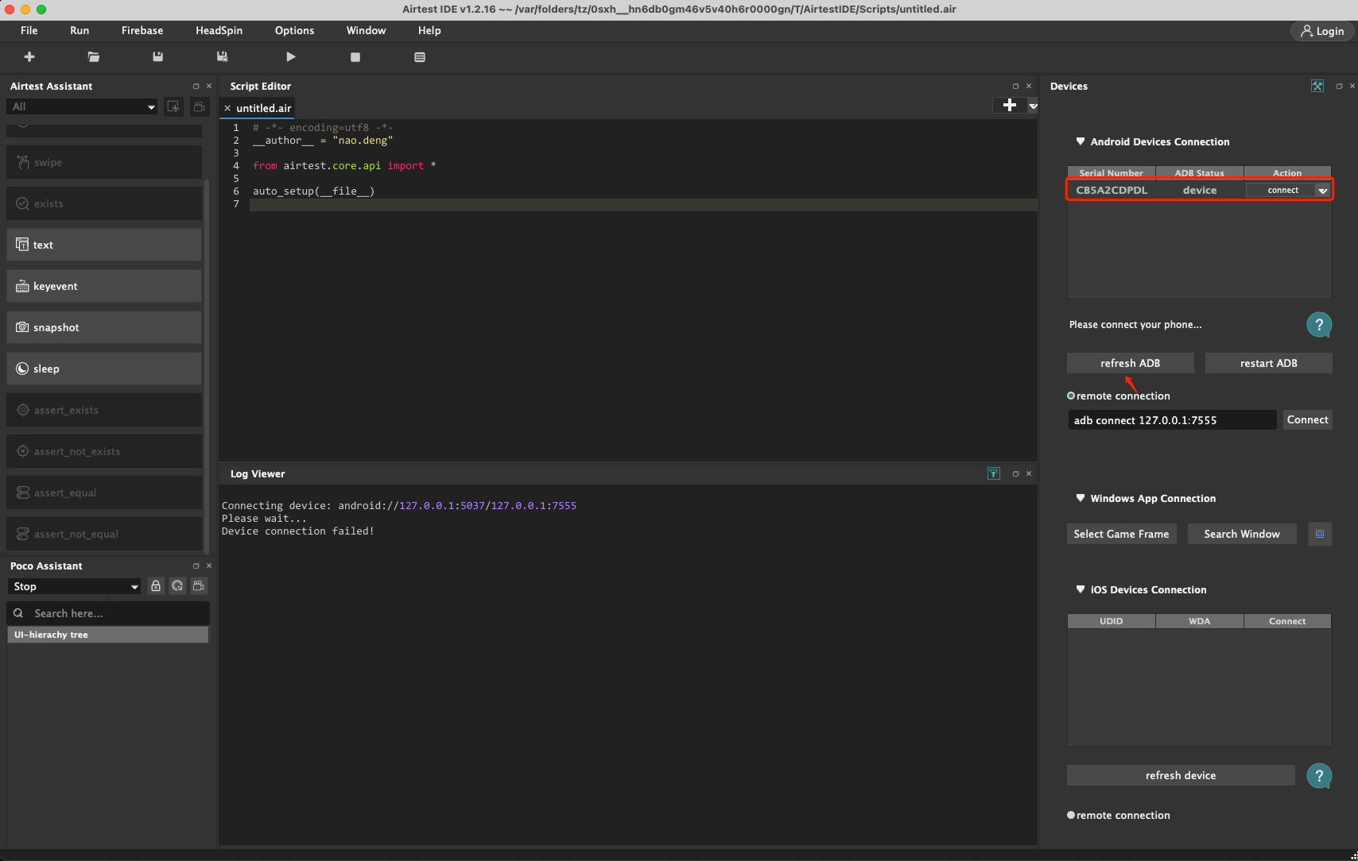Select iOS remote connection radio button
The height and width of the screenshot is (861, 1358).
pos(1071,815)
